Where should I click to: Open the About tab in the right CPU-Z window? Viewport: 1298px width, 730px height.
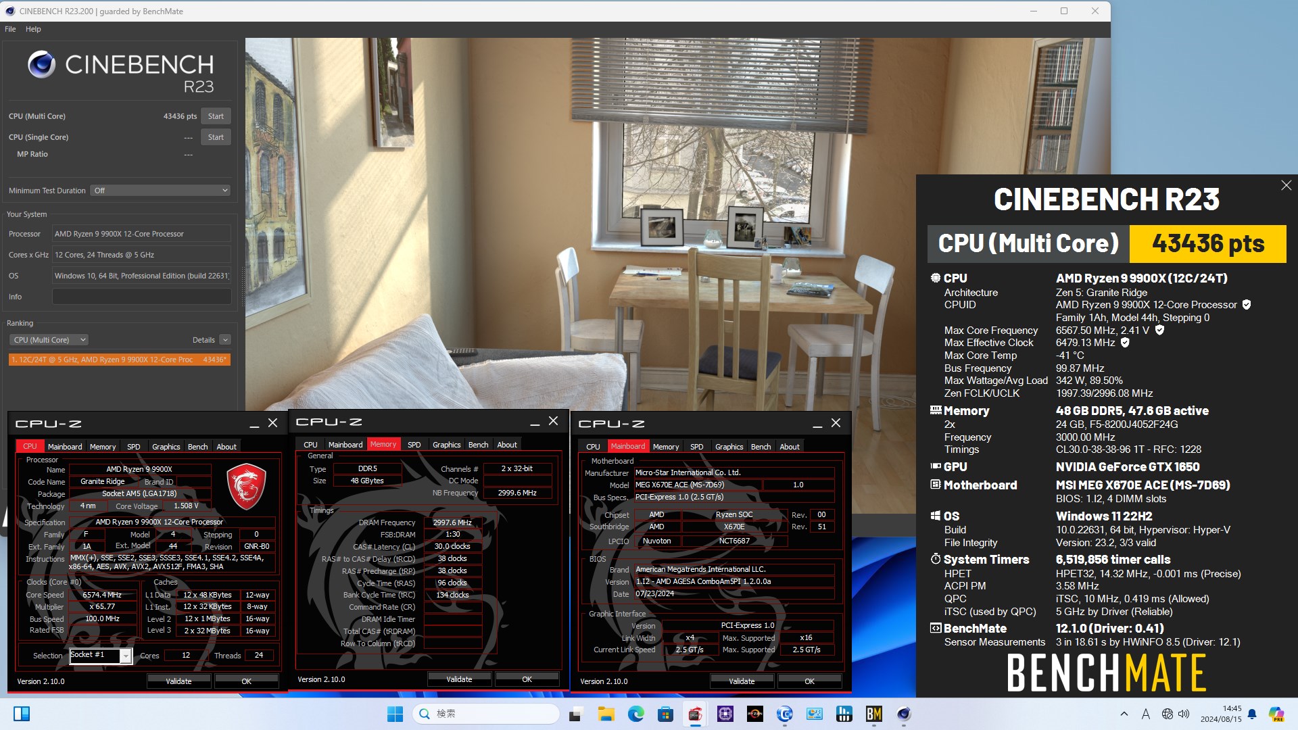click(x=789, y=447)
